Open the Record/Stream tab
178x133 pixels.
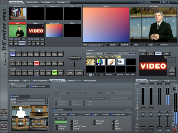coord(90,81)
